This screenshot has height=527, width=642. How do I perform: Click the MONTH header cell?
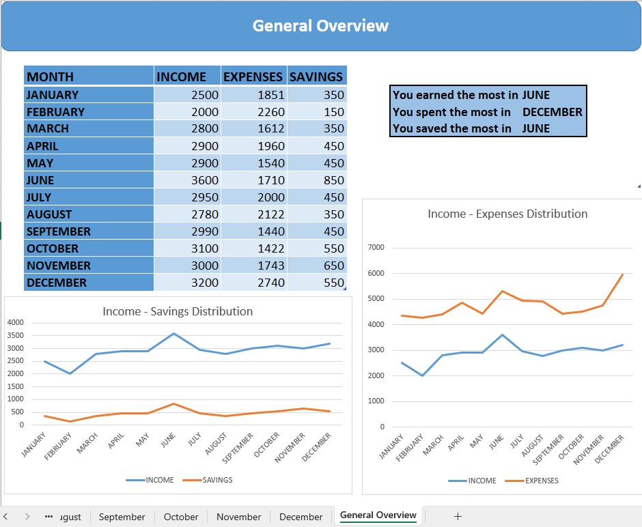(x=89, y=76)
